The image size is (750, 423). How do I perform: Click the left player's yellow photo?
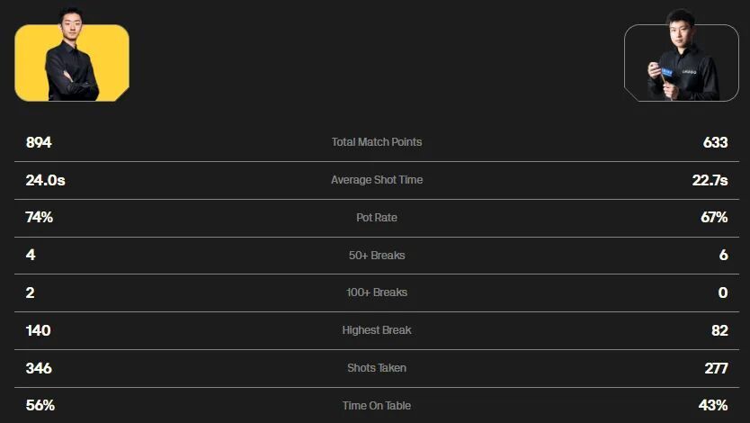[x=72, y=62]
